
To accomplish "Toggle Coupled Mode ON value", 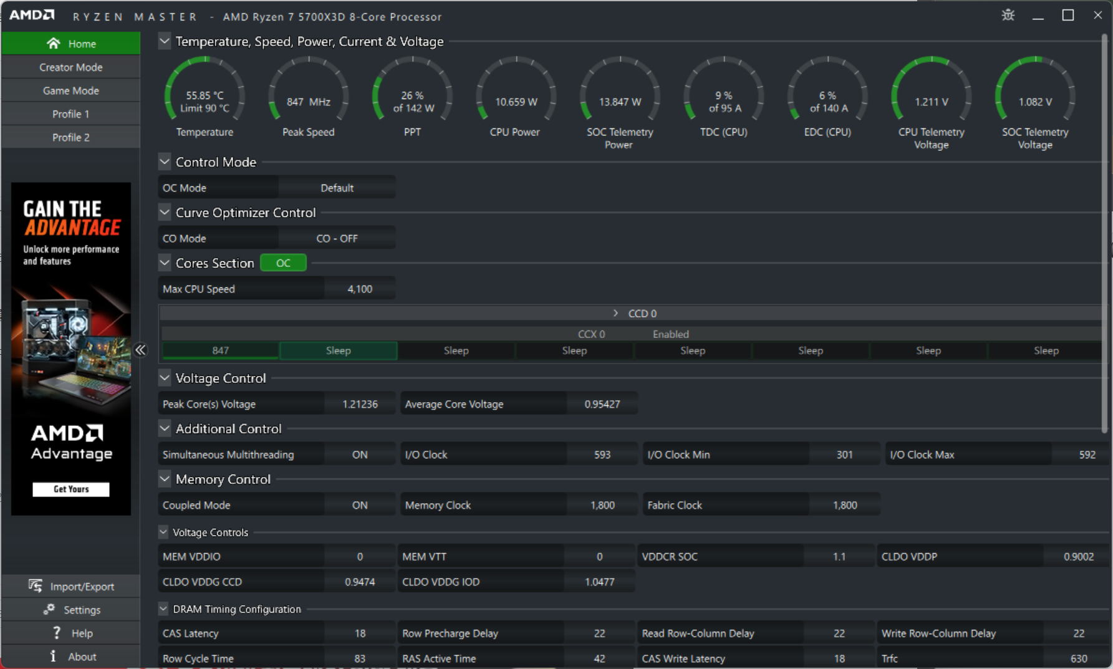I will (x=360, y=505).
